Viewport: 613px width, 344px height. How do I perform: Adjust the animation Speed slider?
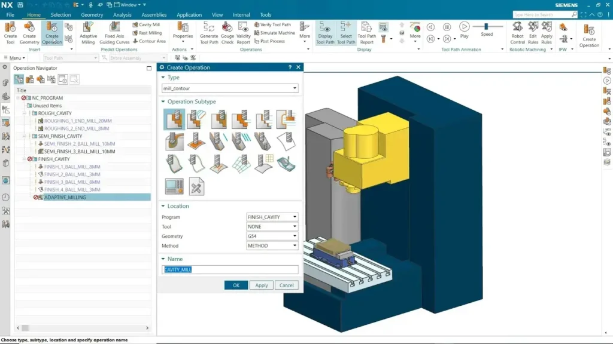487,26
